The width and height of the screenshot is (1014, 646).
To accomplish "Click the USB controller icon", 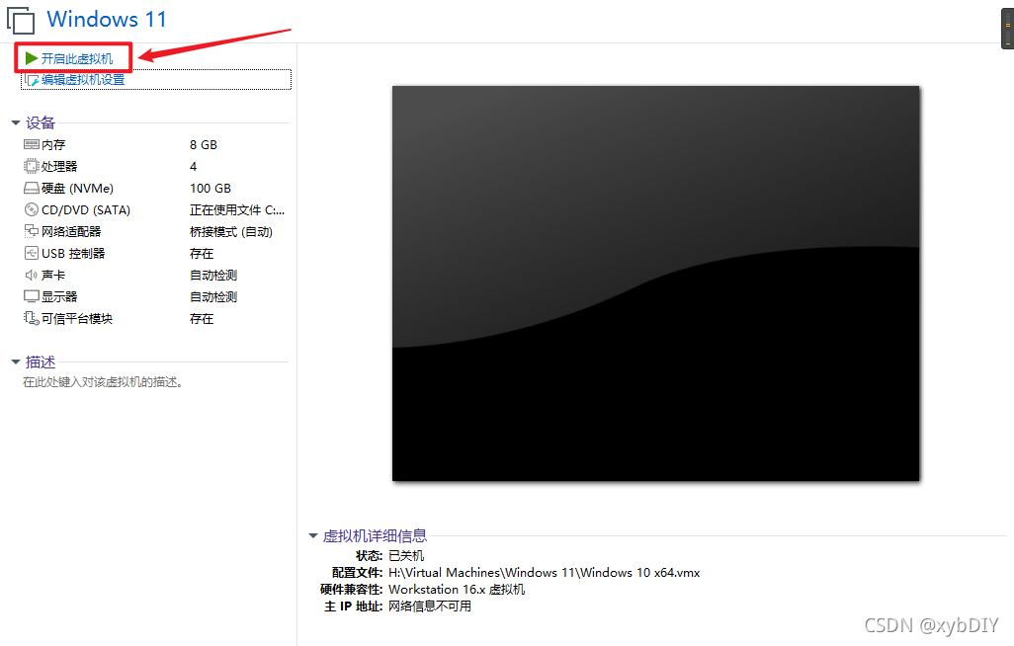I will click(x=31, y=253).
